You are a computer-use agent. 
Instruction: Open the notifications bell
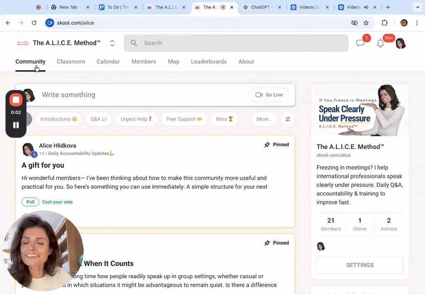pos(381,43)
